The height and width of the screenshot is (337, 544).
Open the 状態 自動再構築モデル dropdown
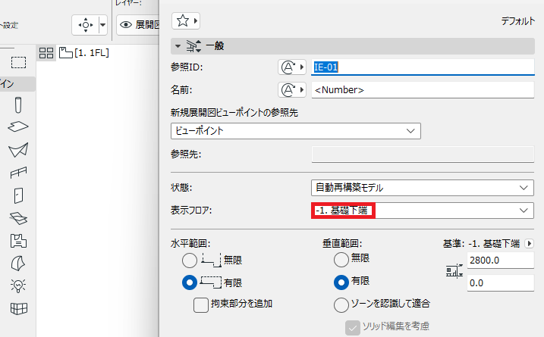(422, 188)
